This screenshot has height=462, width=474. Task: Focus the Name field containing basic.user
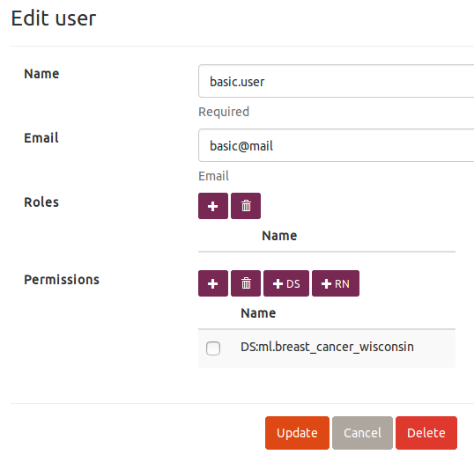(337, 81)
